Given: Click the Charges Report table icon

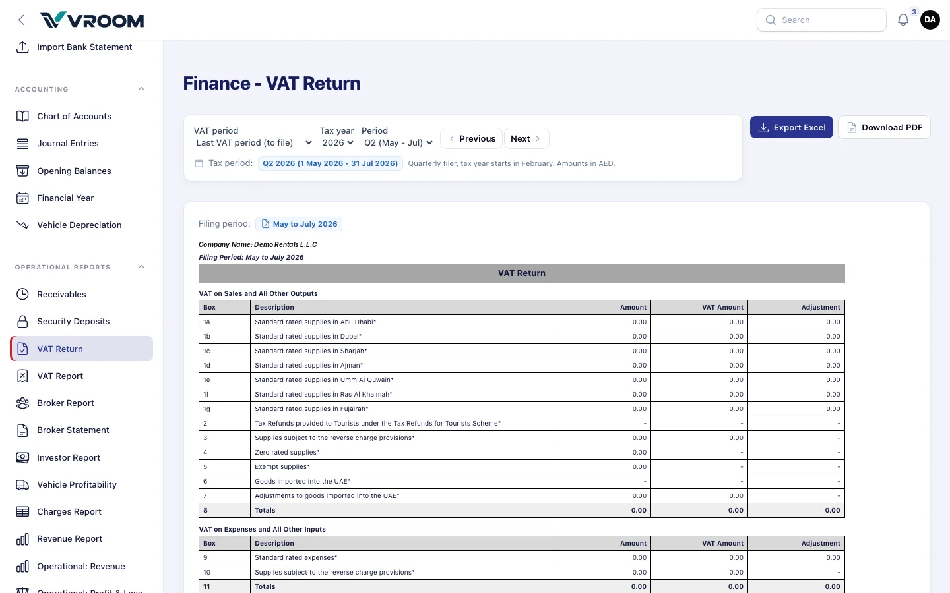Looking at the screenshot, I should pos(22,511).
